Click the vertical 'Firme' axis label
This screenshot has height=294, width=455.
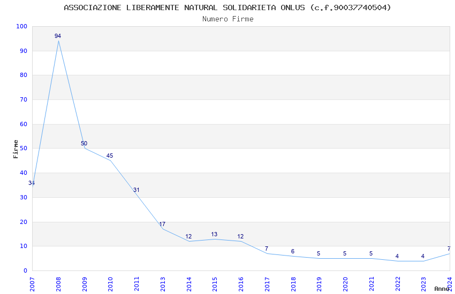[x=16, y=149]
